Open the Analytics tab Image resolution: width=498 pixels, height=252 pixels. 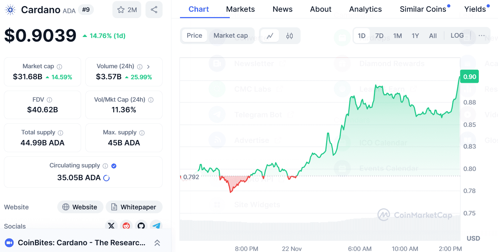click(365, 9)
